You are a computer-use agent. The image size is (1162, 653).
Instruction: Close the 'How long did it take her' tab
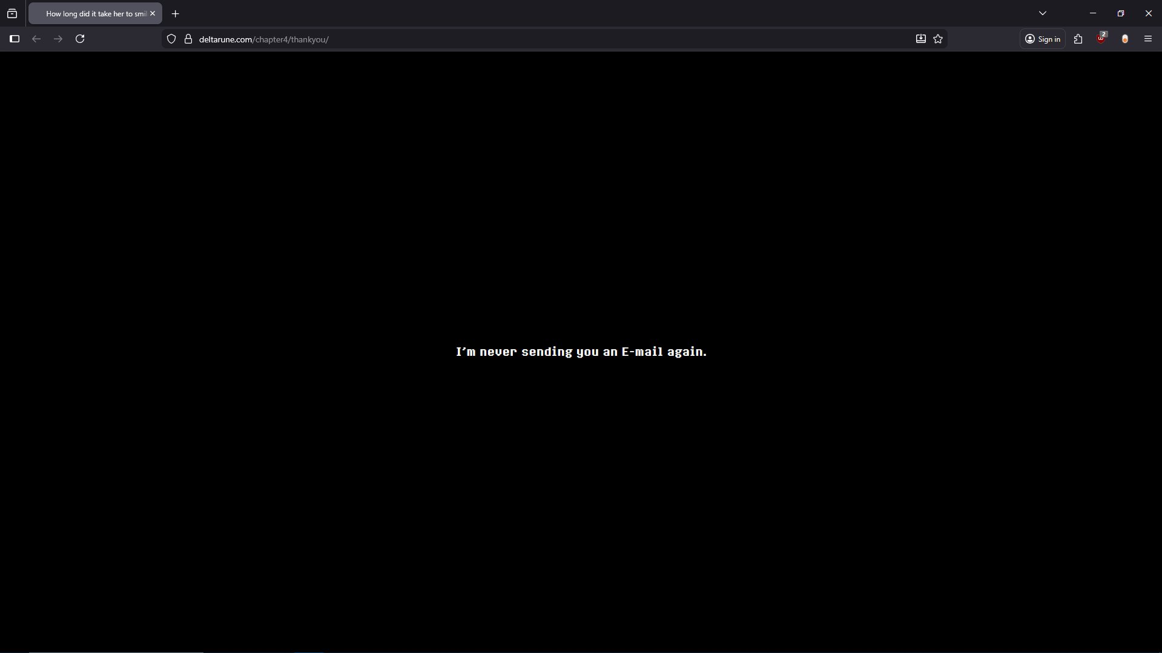[x=153, y=13]
